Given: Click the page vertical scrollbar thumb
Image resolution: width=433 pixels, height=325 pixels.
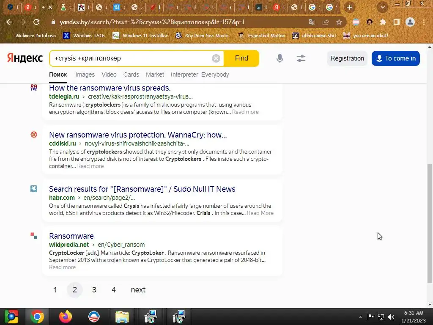Looking at the screenshot, I should pyautogui.click(x=430, y=223).
